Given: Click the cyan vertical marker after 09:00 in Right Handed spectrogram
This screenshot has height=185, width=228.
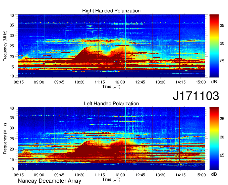Looking at the screenshot, I should pos(45,42).
